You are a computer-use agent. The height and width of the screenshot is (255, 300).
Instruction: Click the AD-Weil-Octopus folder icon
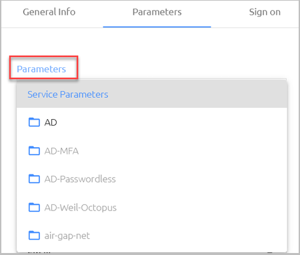(x=34, y=207)
